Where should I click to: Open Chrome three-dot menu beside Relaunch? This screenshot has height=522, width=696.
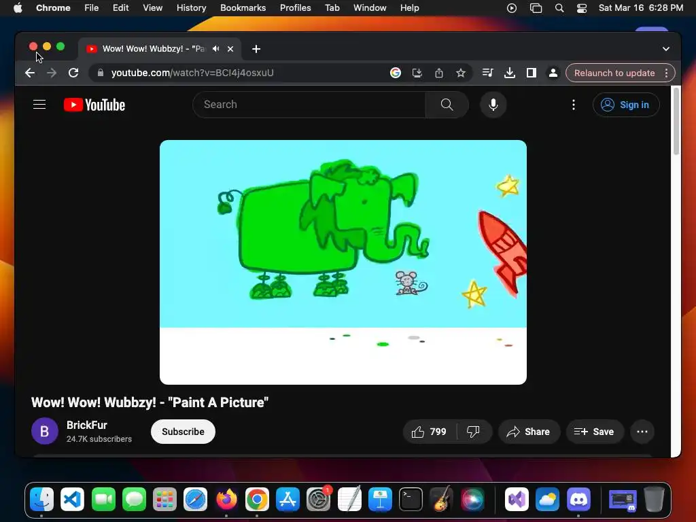[666, 73]
